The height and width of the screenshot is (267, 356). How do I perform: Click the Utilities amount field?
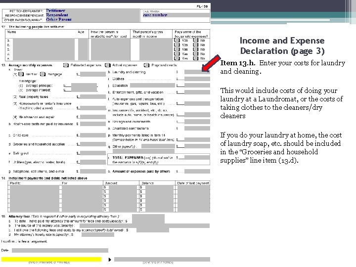tap(93, 162)
